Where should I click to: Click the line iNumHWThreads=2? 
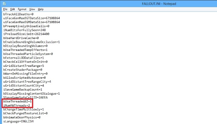17,106
